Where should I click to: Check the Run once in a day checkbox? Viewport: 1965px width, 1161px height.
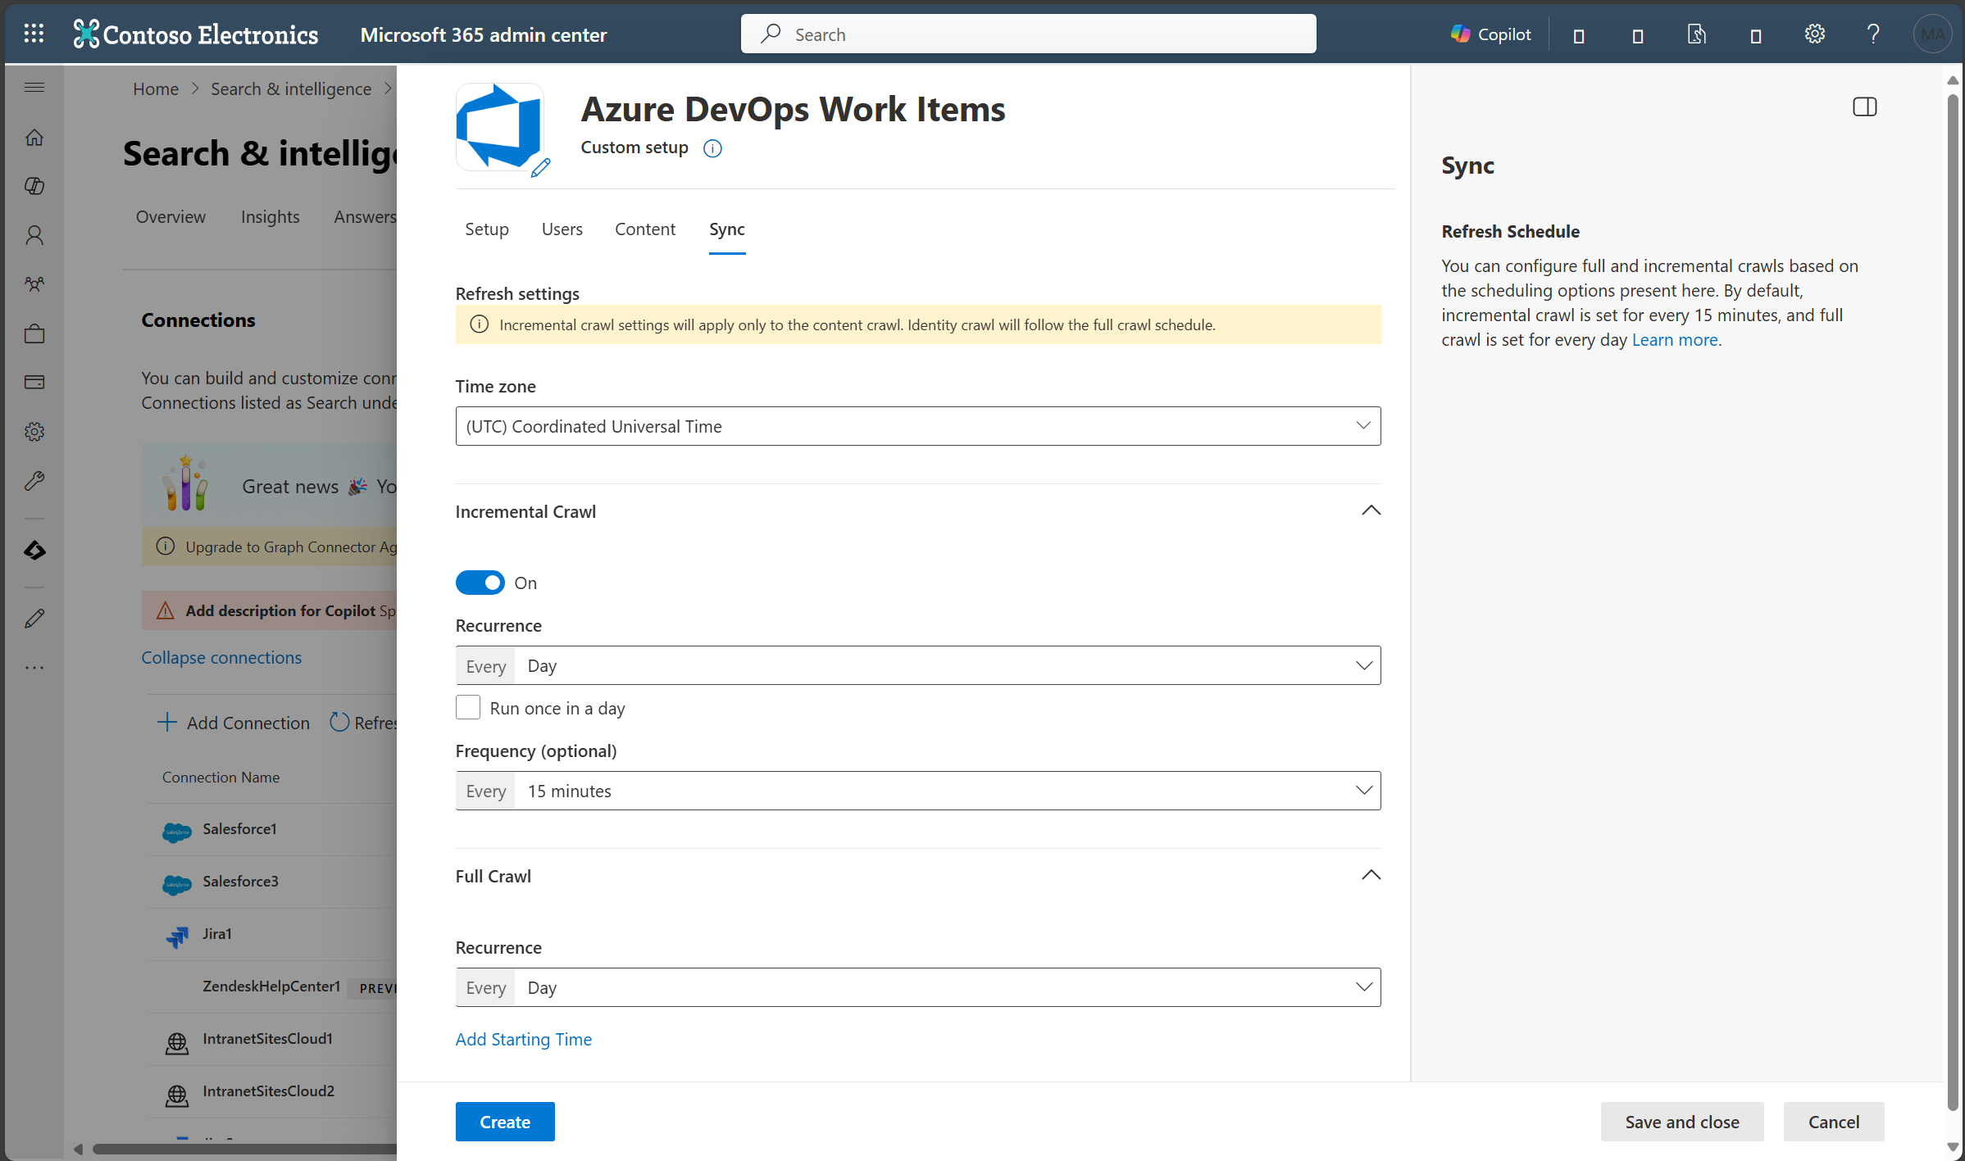pos(467,707)
